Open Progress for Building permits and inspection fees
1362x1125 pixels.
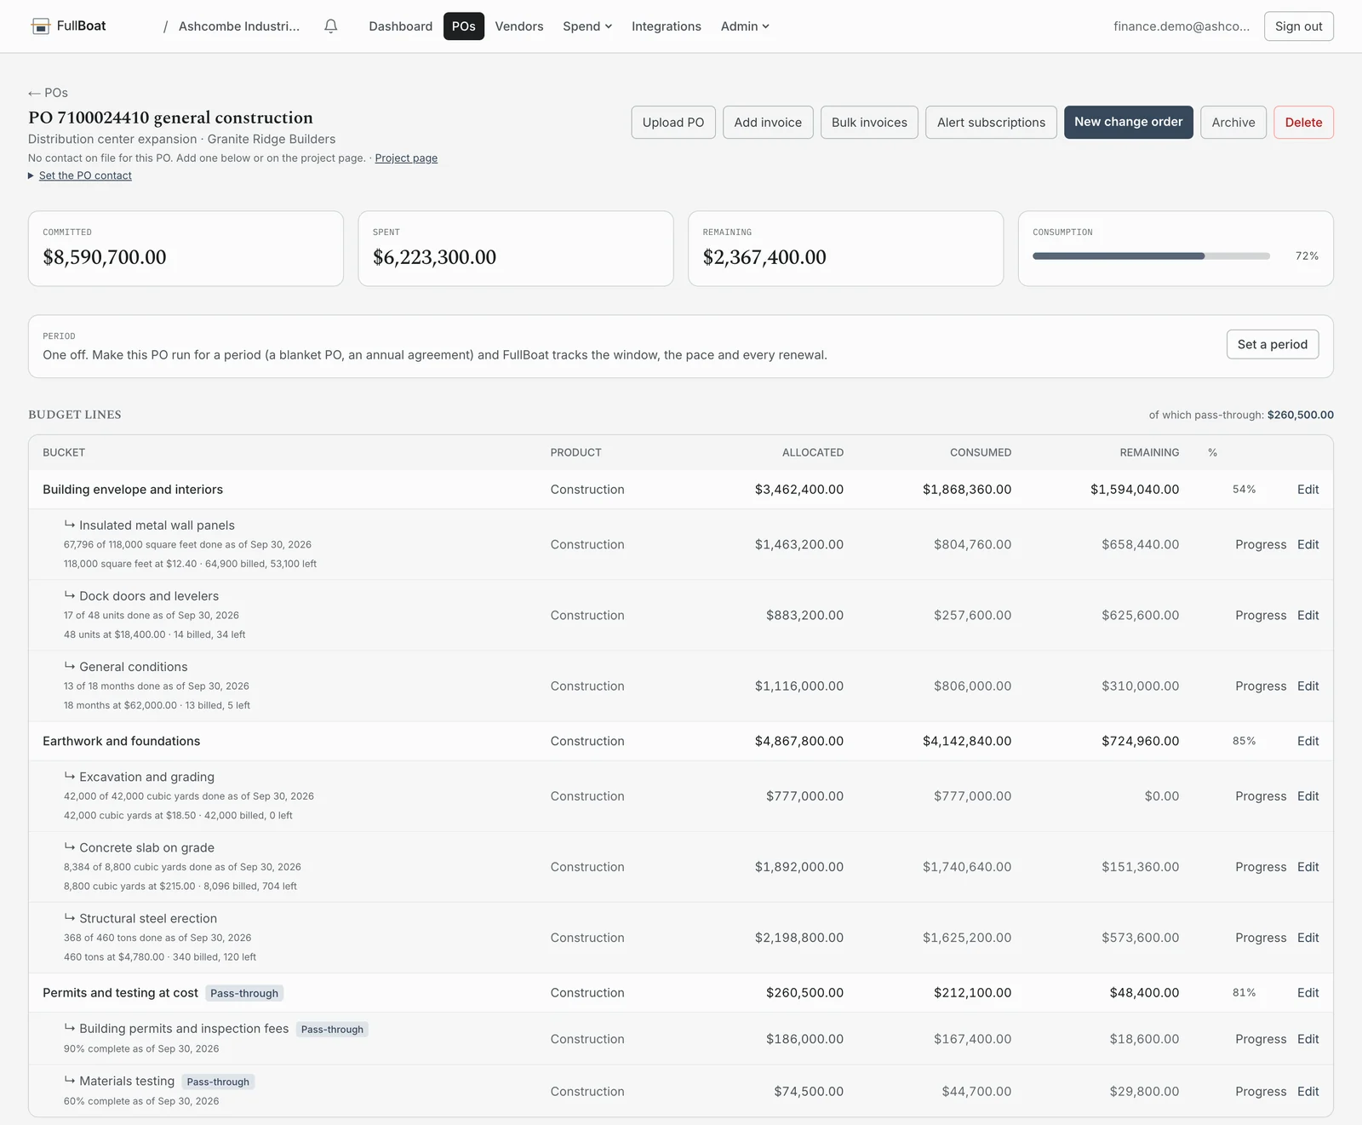1261,1039
